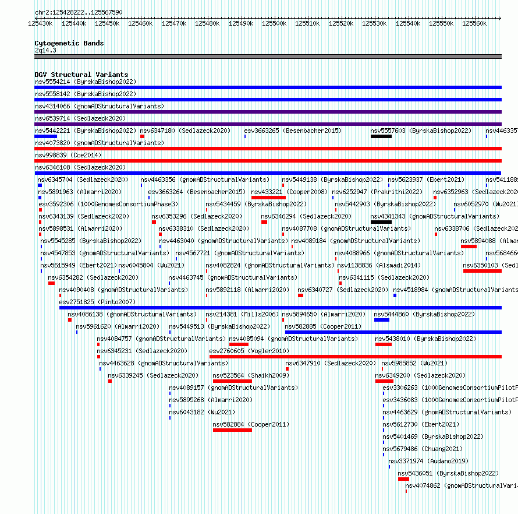
Task: Click the red bar under nsv433221
Action: coord(268,198)
